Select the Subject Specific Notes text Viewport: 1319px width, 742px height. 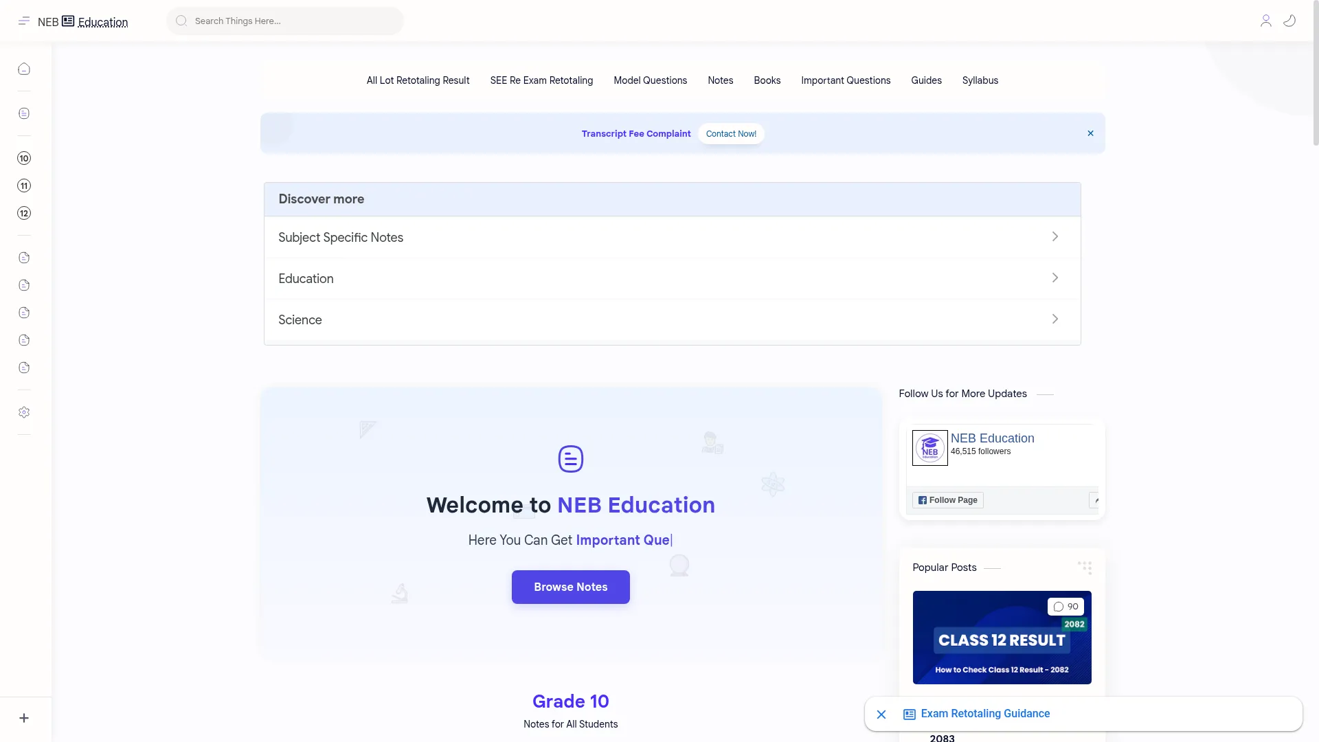pos(341,238)
